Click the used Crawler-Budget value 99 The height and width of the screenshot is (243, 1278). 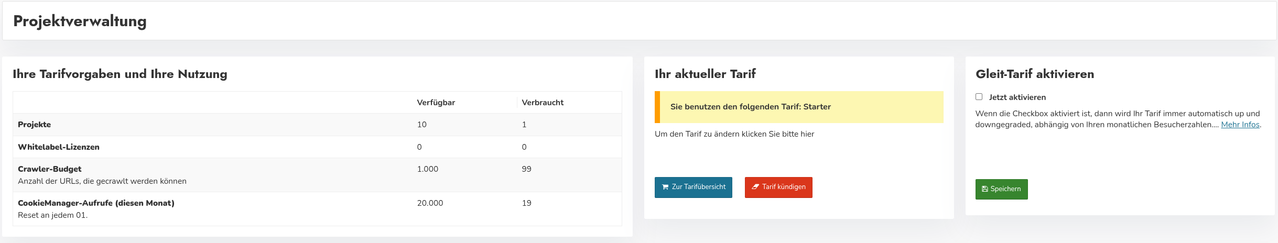point(526,169)
